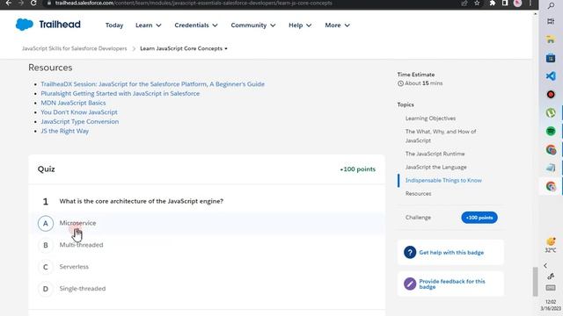Select answer C Serverless
The height and width of the screenshot is (316, 563).
[207, 267]
